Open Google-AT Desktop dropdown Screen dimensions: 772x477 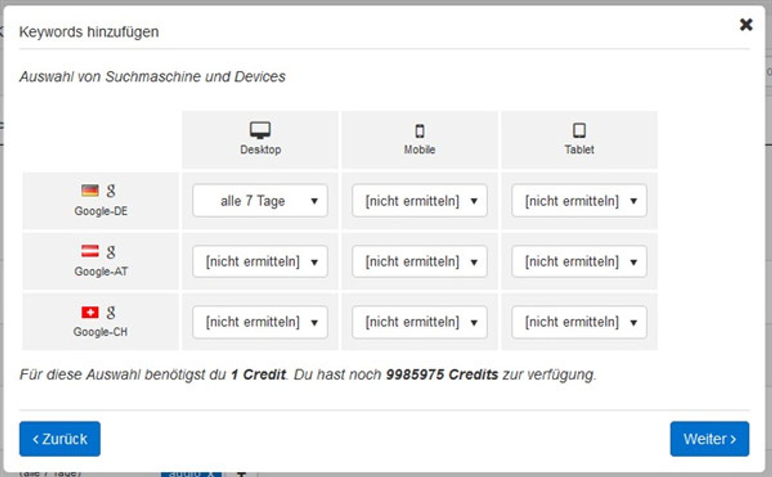(x=260, y=262)
